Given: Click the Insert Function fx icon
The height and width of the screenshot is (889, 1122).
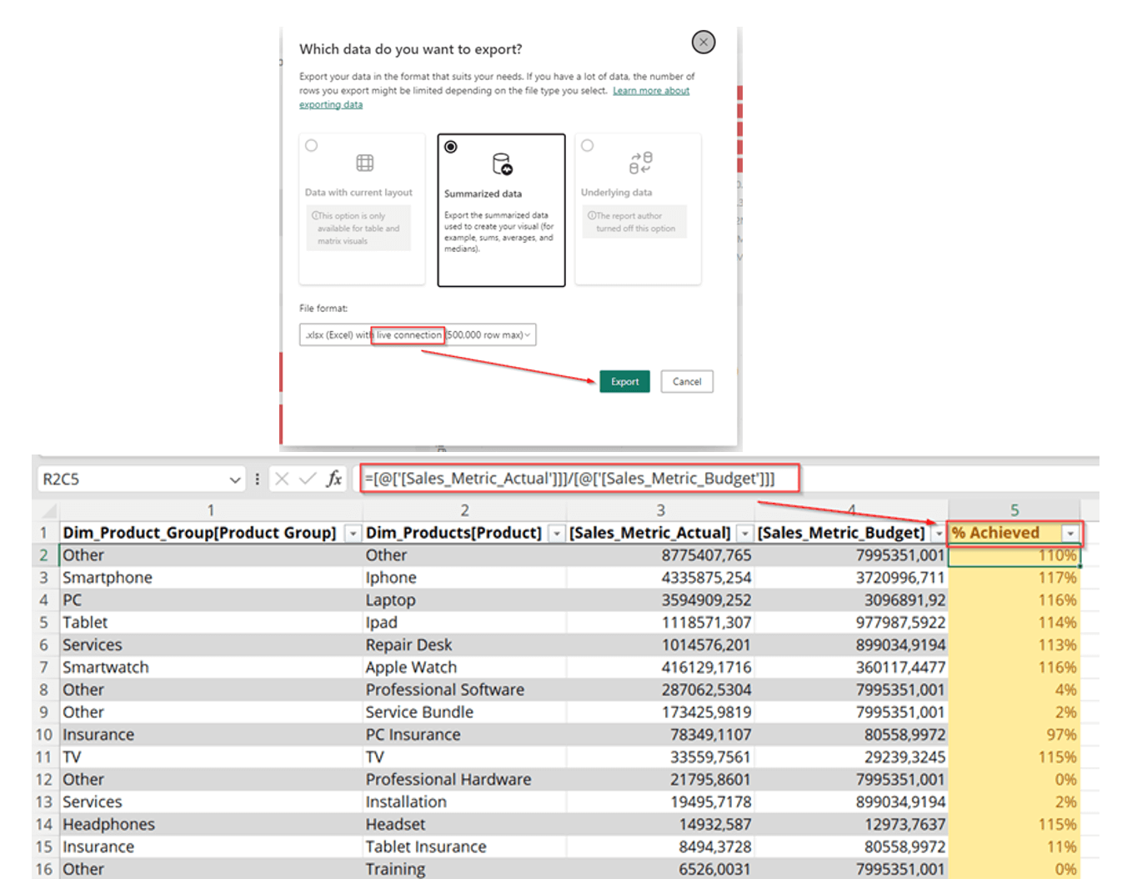Looking at the screenshot, I should point(334,479).
